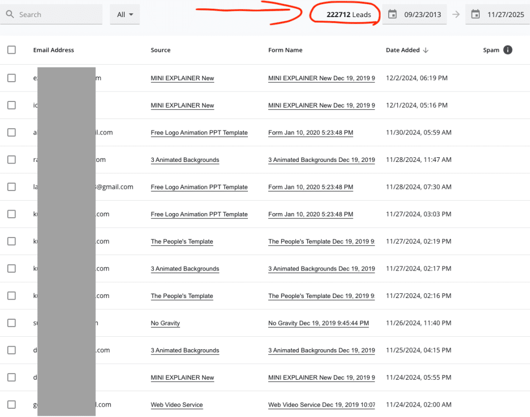Viewport: 530px width, 417px height.
Task: Click date text 11/26/2024, 11:40 PM
Action: [418, 323]
